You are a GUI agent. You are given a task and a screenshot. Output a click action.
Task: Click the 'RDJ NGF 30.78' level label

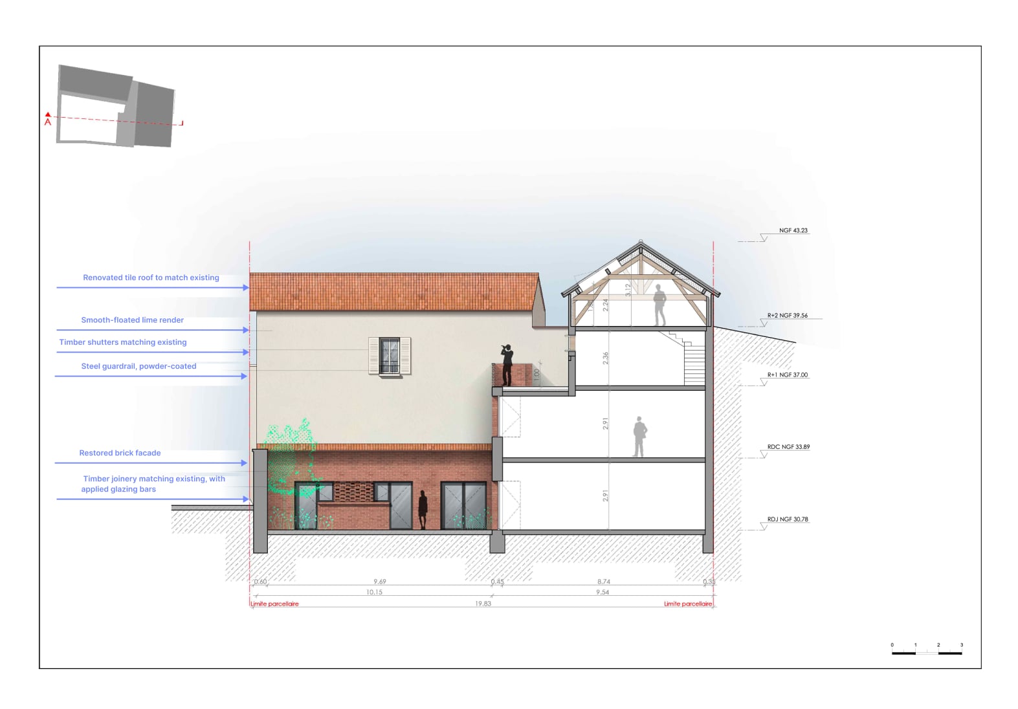coord(788,519)
